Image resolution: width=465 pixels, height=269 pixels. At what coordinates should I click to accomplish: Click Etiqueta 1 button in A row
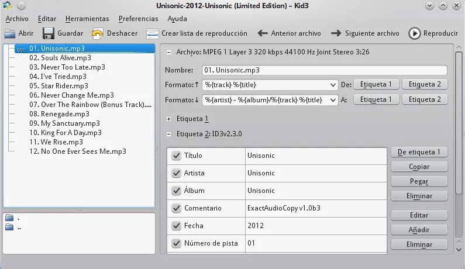tap(376, 99)
